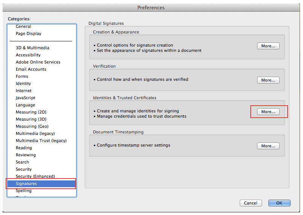Image resolution: width=303 pixels, height=215 pixels.
Task: Select Accessibility in categories list
Action: pos(28,55)
